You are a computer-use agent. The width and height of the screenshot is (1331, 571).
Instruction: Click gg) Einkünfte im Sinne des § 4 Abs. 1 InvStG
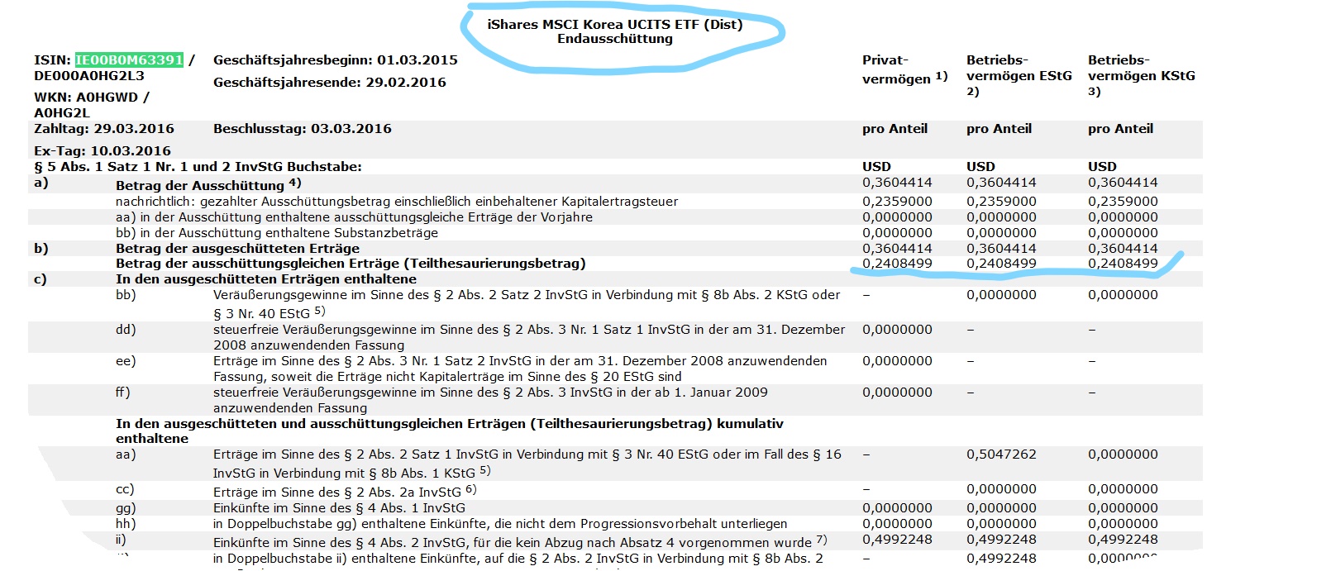click(x=339, y=508)
